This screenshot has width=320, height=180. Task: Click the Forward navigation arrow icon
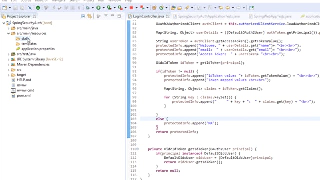coord(239,8)
